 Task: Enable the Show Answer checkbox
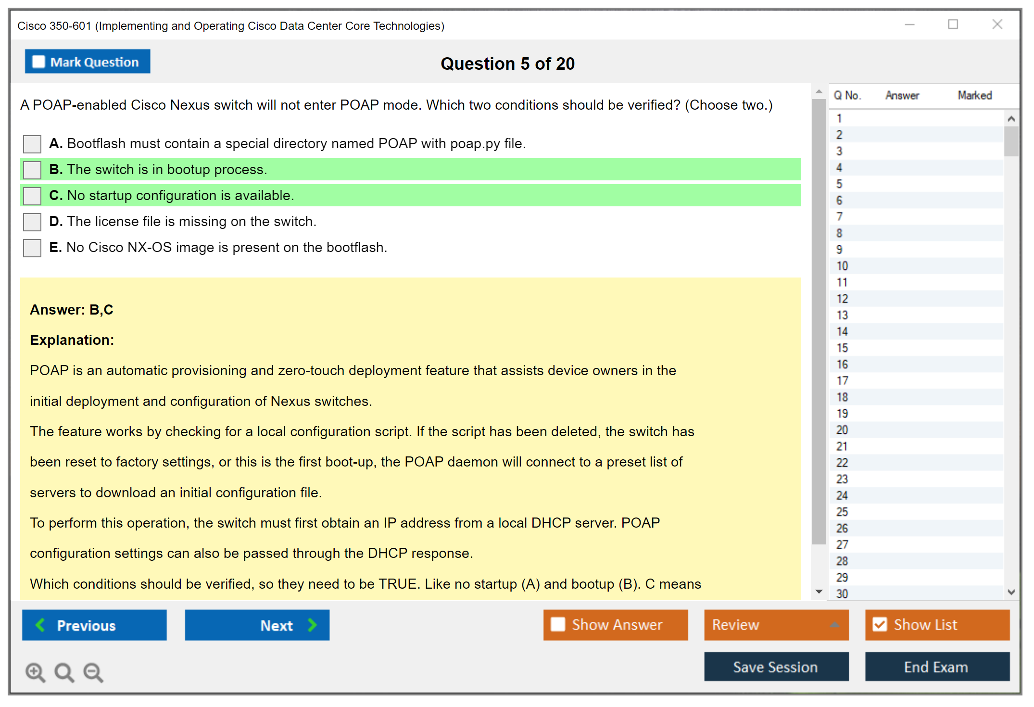(x=558, y=624)
